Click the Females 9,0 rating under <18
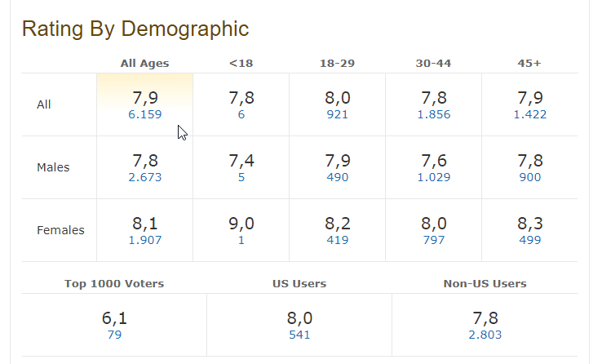602x364 pixels. [241, 224]
